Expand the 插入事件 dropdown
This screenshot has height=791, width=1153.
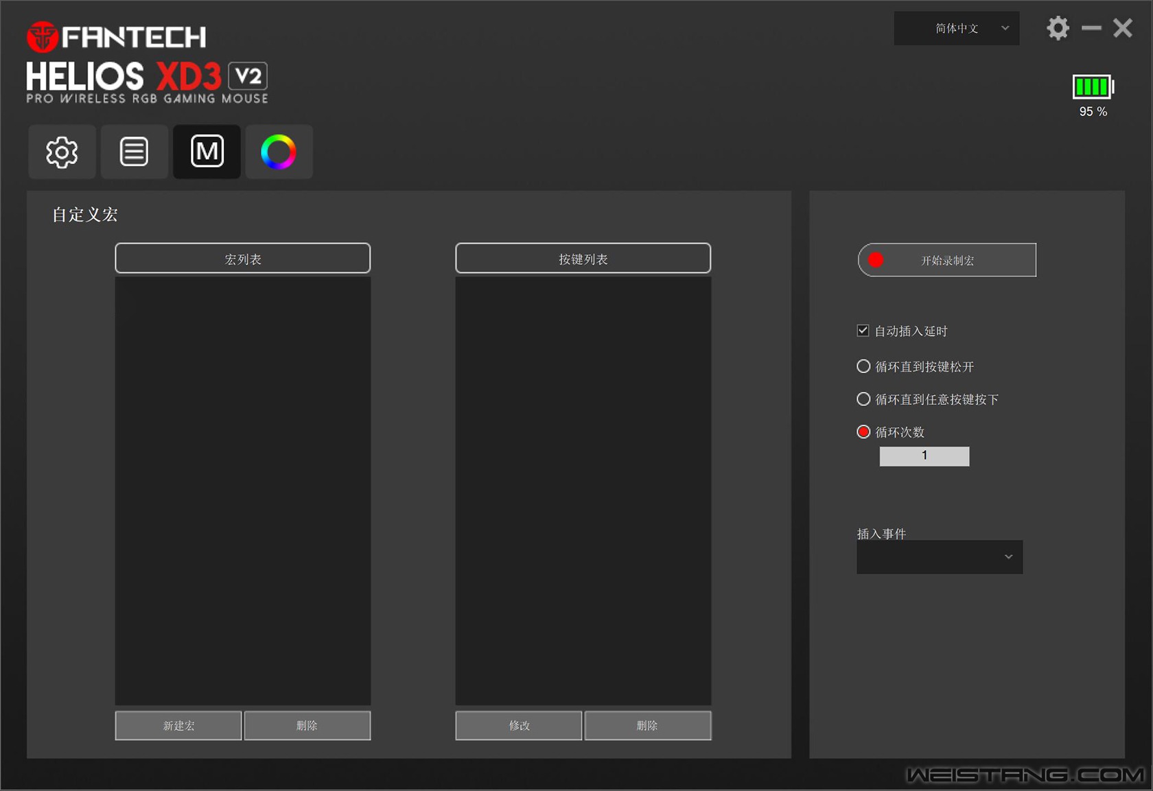(940, 557)
